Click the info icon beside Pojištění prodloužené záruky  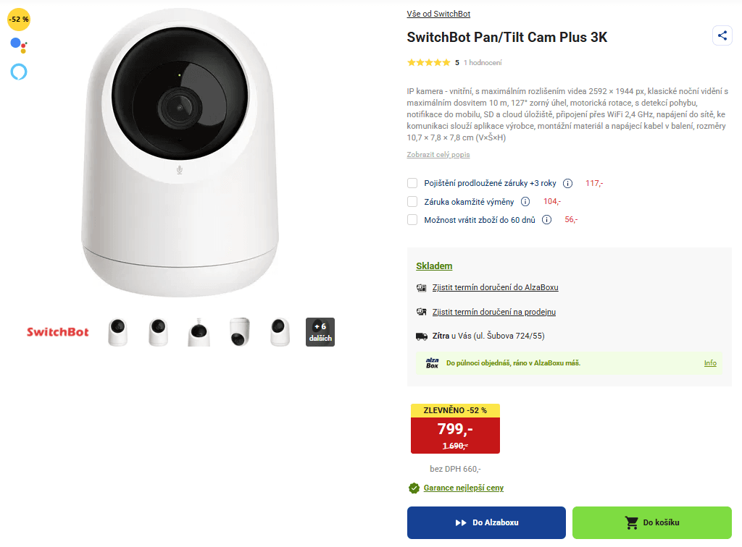click(567, 183)
